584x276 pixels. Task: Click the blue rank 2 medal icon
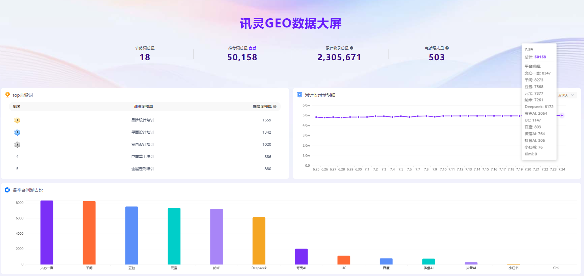click(17, 132)
